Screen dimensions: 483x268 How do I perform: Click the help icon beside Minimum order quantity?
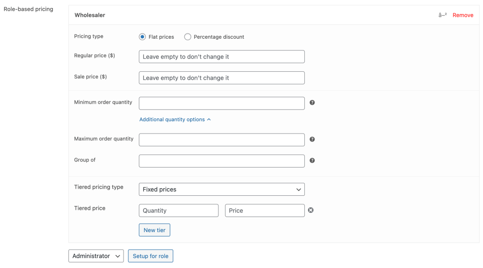(x=312, y=102)
